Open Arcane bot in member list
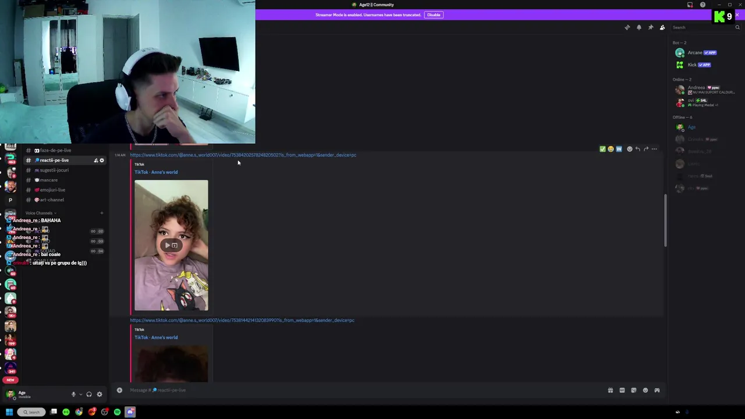The height and width of the screenshot is (419, 745). point(705,52)
